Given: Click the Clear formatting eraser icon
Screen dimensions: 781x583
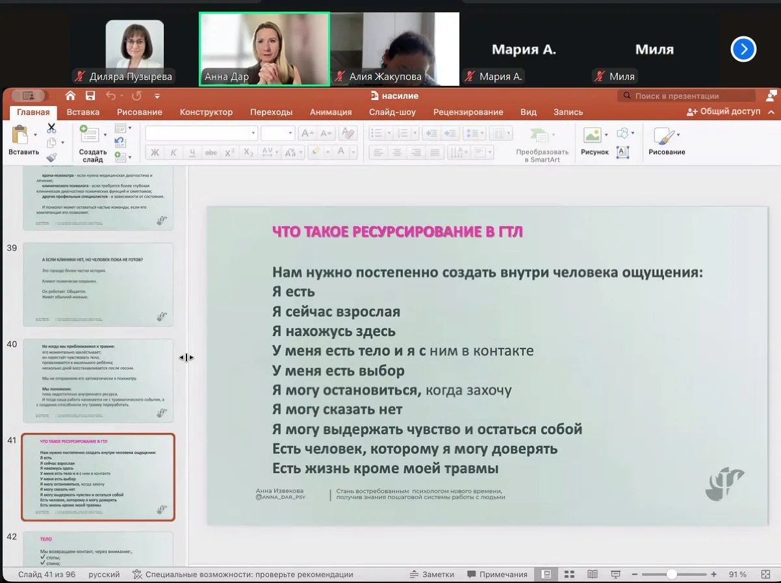Looking at the screenshot, I should tap(348, 133).
